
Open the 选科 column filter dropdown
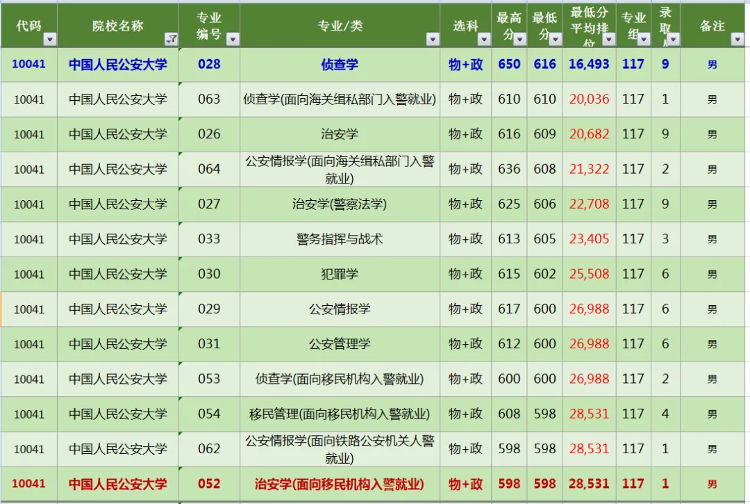click(484, 39)
